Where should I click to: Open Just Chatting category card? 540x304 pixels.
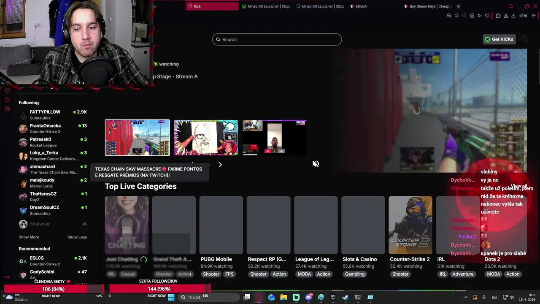127,225
